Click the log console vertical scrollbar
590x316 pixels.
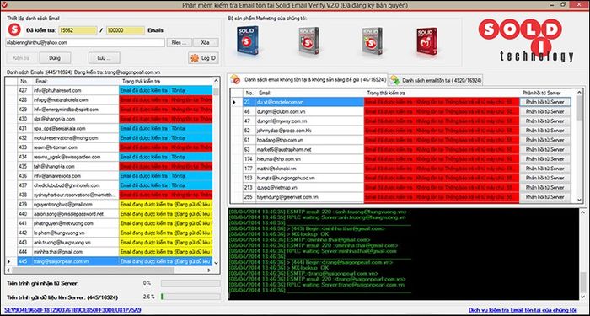coord(583,254)
